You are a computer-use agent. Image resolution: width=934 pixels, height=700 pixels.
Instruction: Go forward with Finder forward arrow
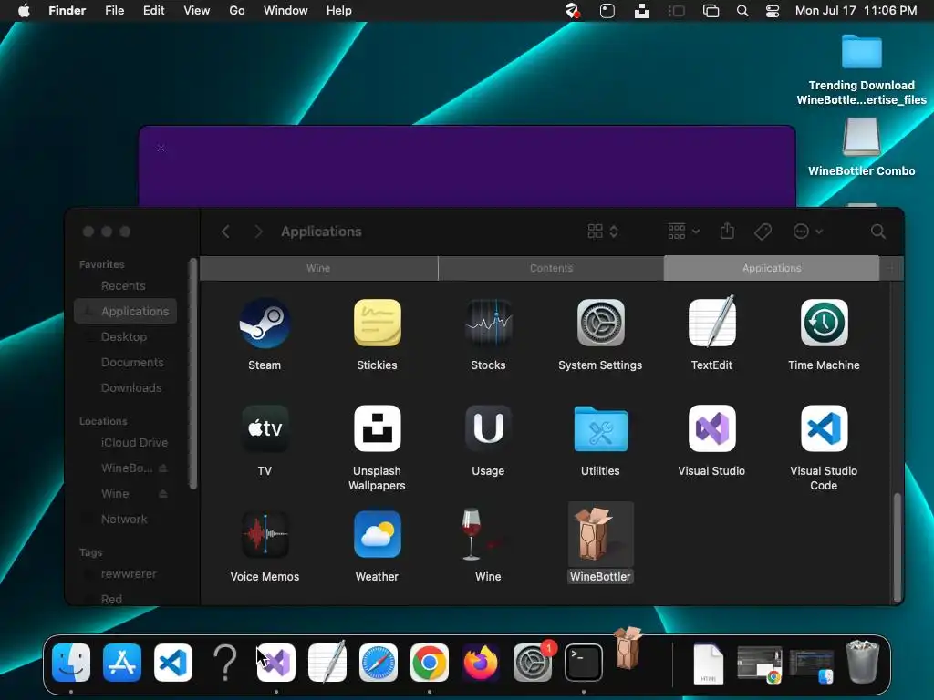[x=258, y=232]
